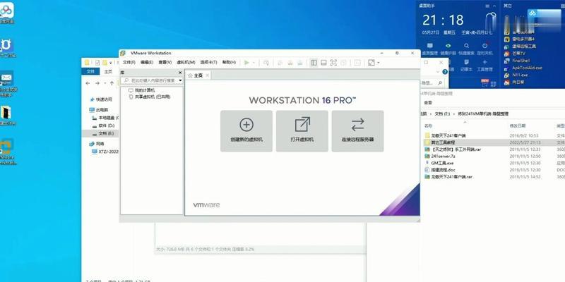Click the 打开虚拟机 tile
The image size is (565, 282).
tap(302, 131)
